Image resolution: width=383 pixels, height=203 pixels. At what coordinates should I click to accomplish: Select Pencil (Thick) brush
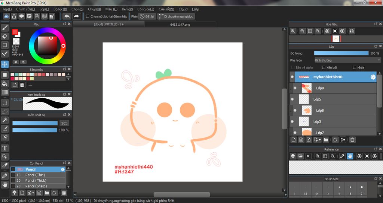[38, 181]
